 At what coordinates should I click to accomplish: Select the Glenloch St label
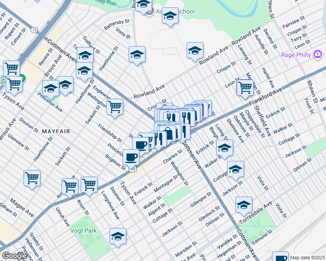pos(209,214)
